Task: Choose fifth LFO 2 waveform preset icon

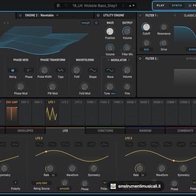Action: 91,144
